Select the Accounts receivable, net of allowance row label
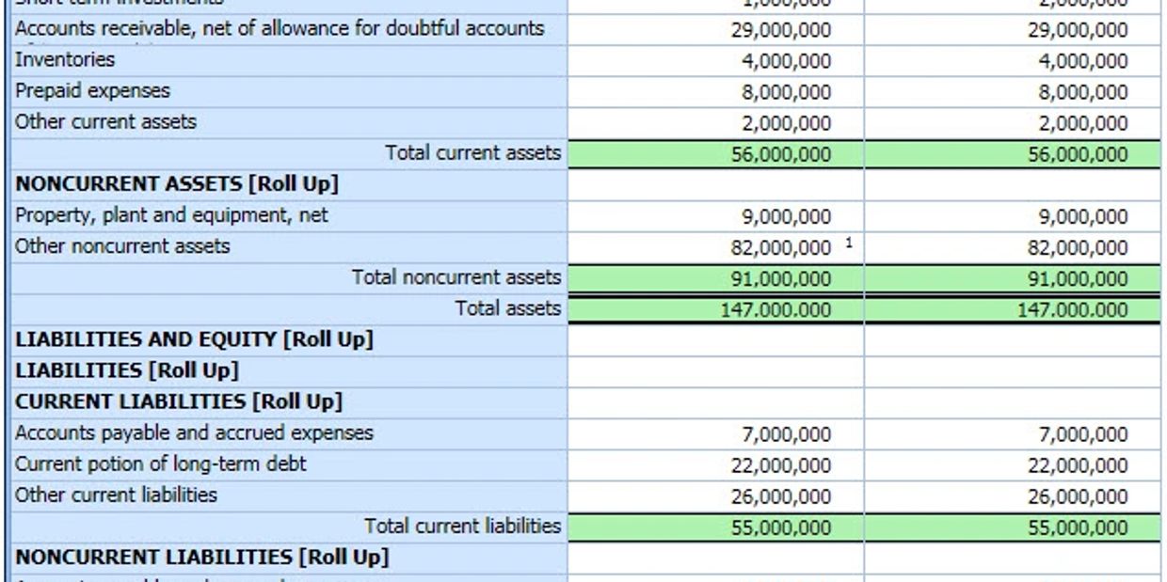1167x582 pixels. click(x=280, y=28)
